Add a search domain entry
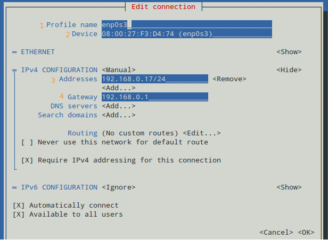The image size is (328, 240). pos(119,115)
